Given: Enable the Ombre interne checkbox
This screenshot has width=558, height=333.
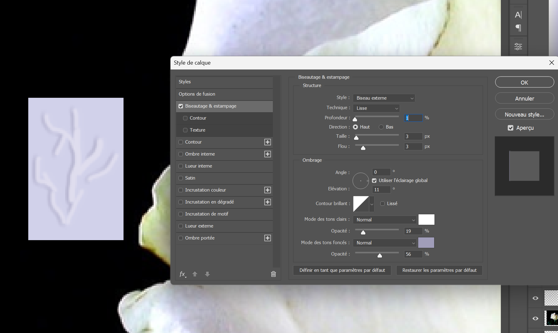Looking at the screenshot, I should pyautogui.click(x=181, y=154).
